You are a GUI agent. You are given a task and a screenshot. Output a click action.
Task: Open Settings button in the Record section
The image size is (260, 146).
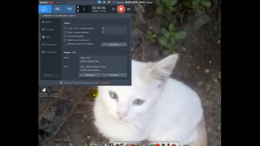(x=114, y=45)
